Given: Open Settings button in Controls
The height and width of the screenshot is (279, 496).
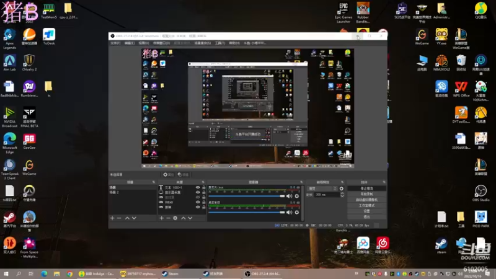Looking at the screenshot, I should pyautogui.click(x=366, y=211).
